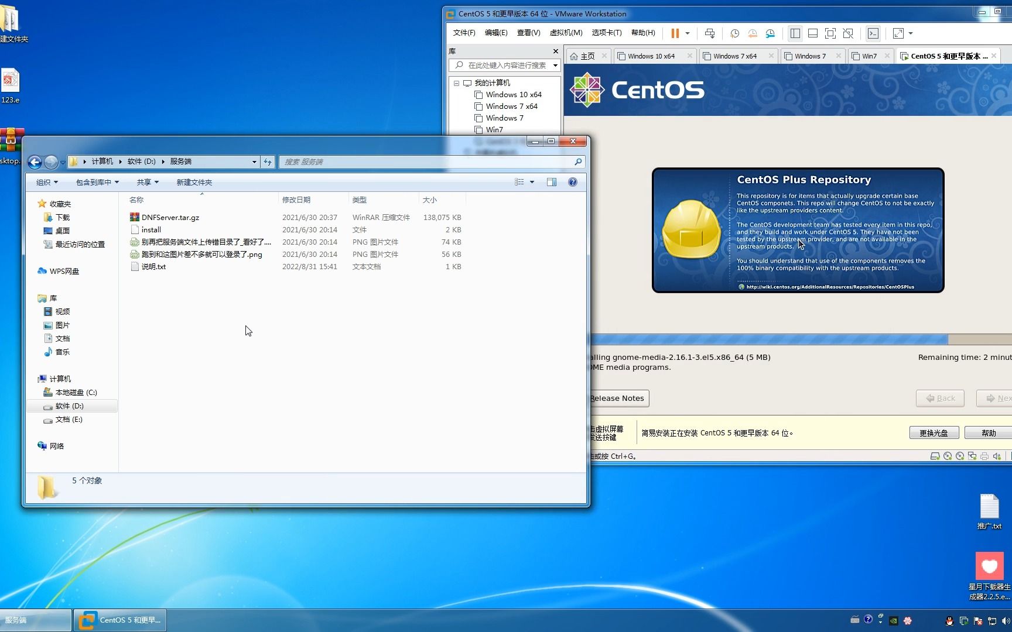Open the 选项卡(T) menu in VMware

tap(607, 33)
